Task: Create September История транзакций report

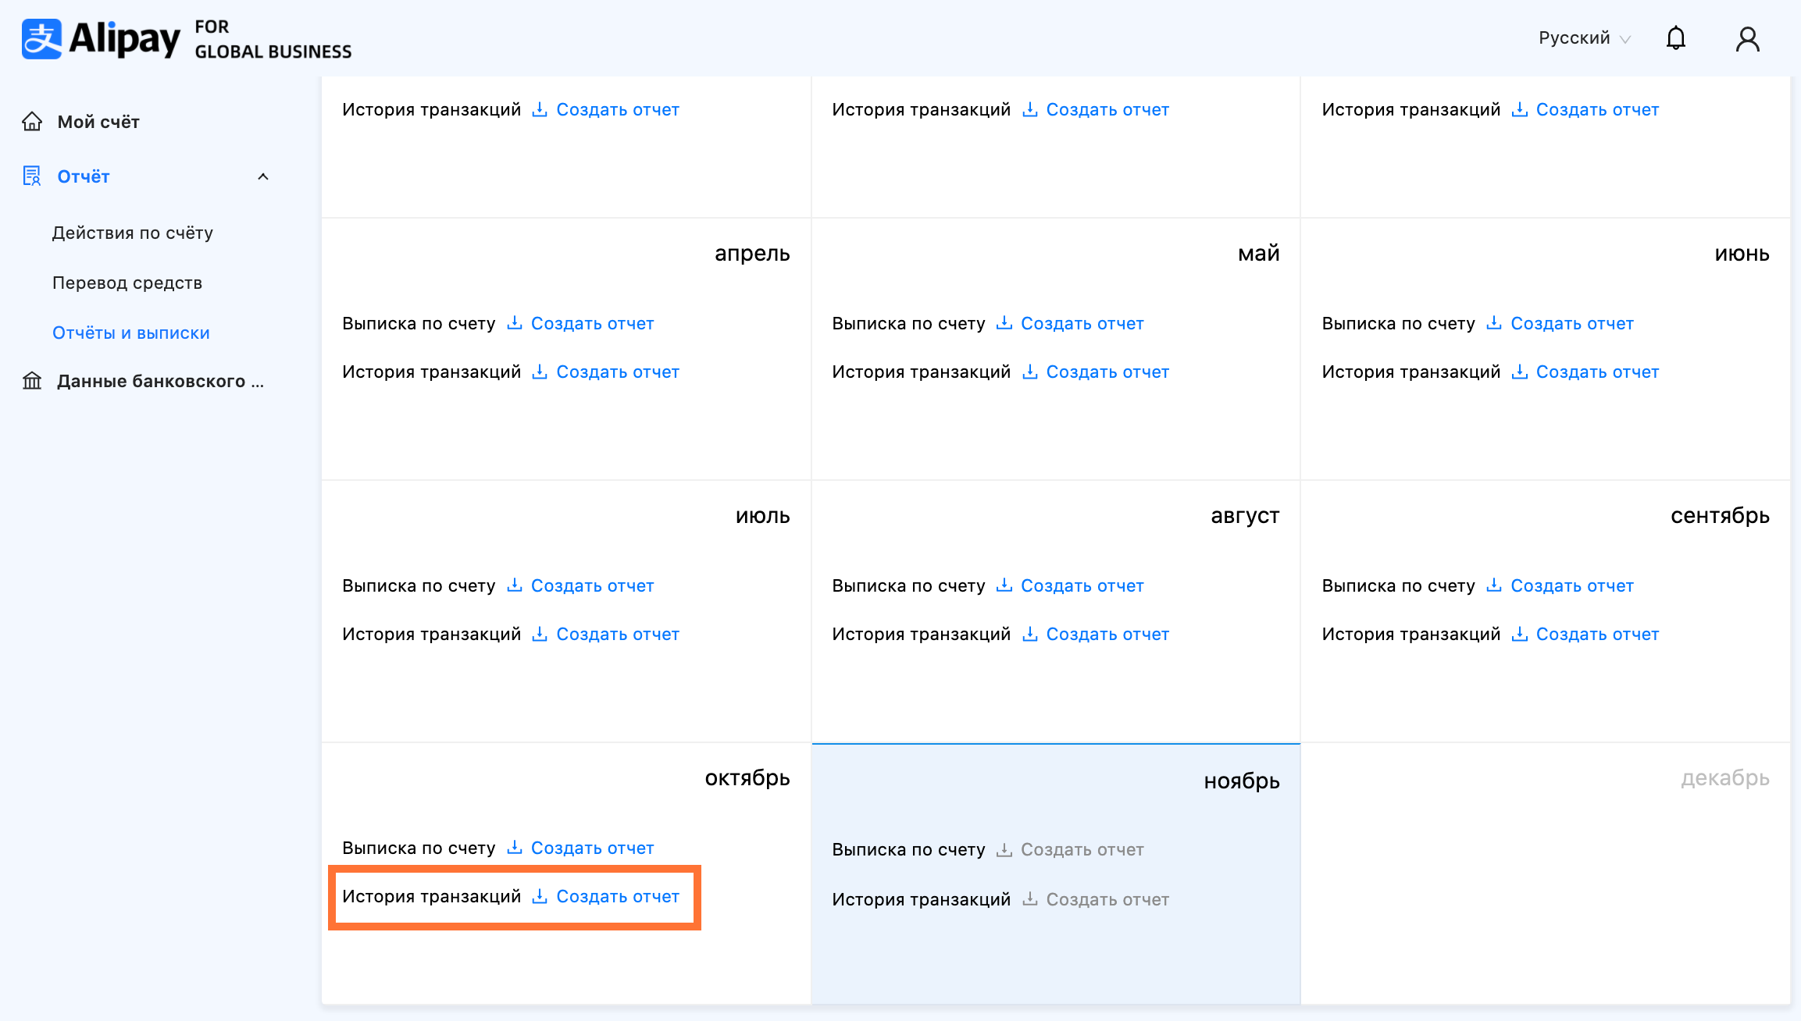Action: coord(1596,634)
